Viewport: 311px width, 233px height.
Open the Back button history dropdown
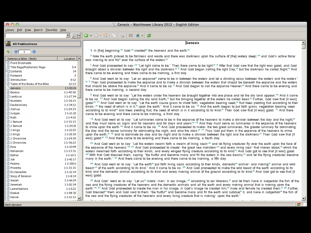91,36
